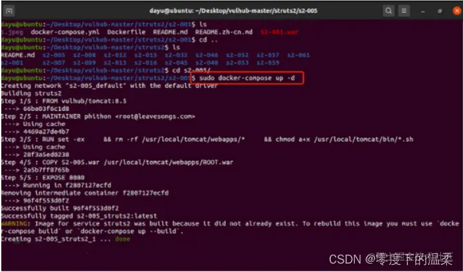
Task: Close the terminal with orange button
Action: pos(457,11)
